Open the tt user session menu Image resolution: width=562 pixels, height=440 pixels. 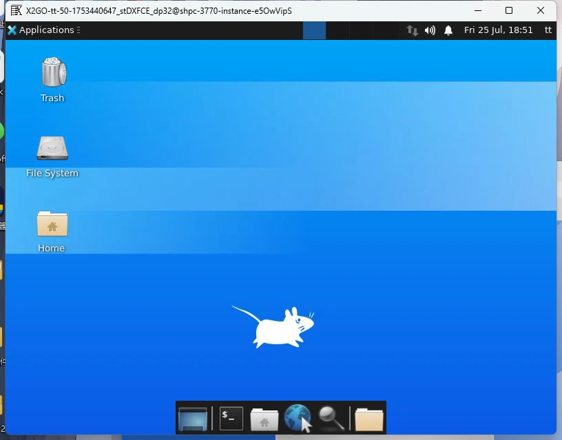tap(548, 30)
